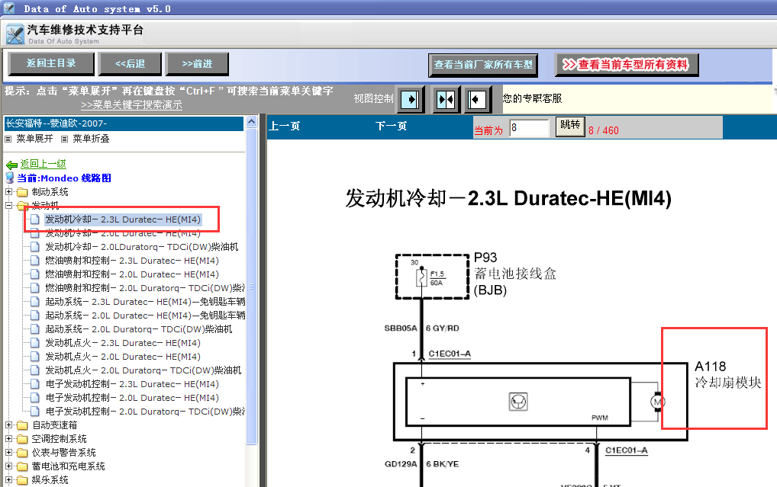The width and height of the screenshot is (777, 487).
Task: Click the 菜单展开 icon
Action: 8,139
